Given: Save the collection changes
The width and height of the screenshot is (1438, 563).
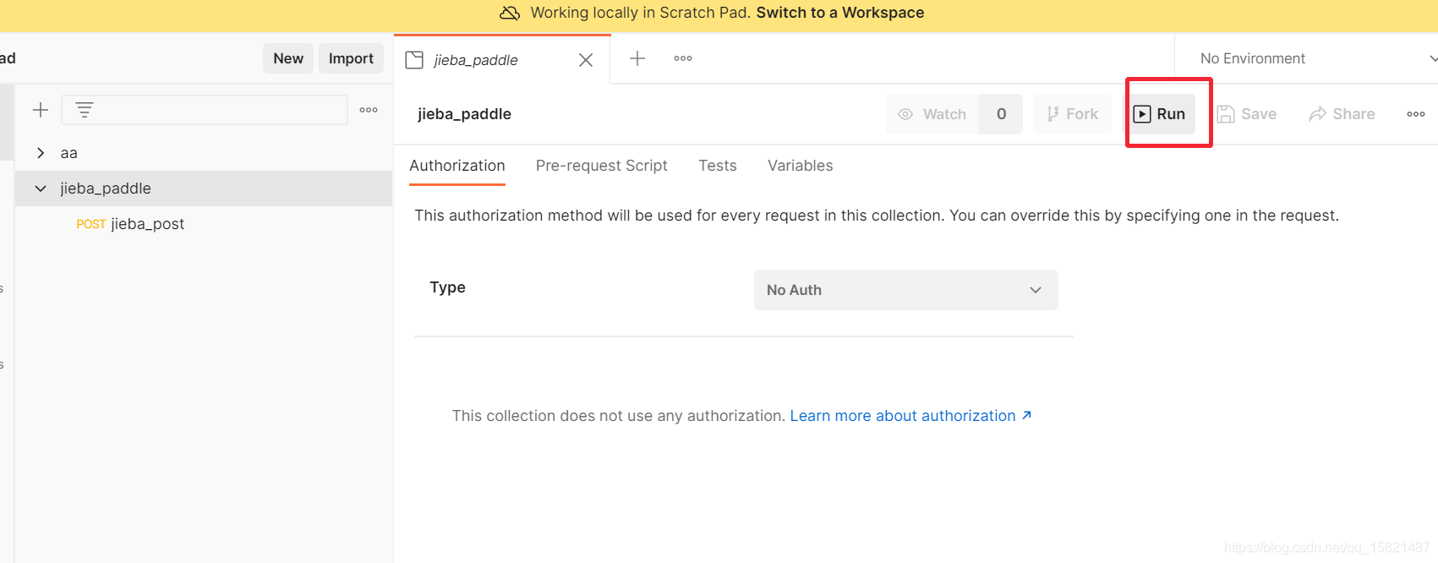Looking at the screenshot, I should (1247, 114).
